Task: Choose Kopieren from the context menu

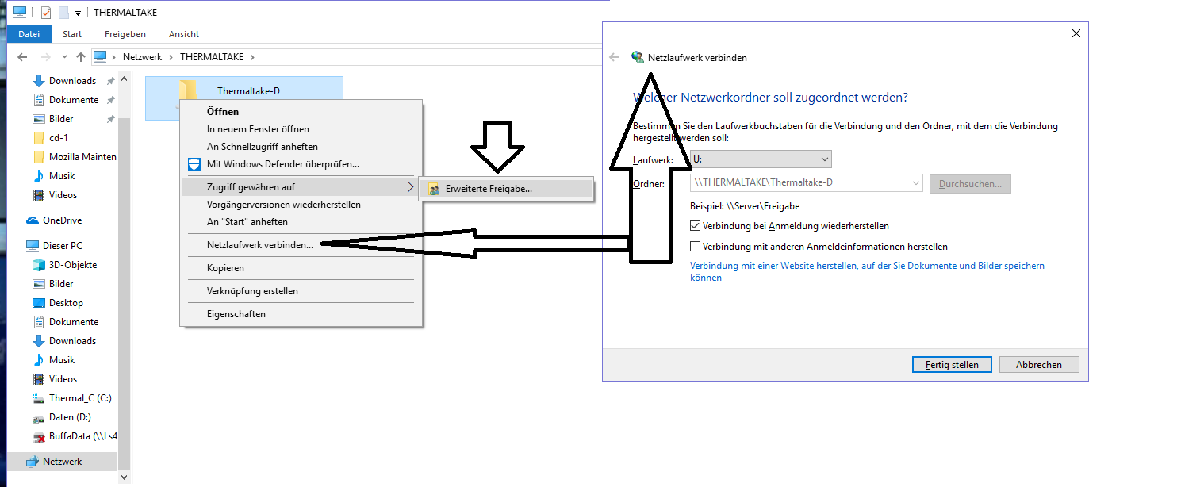Action: [301, 268]
